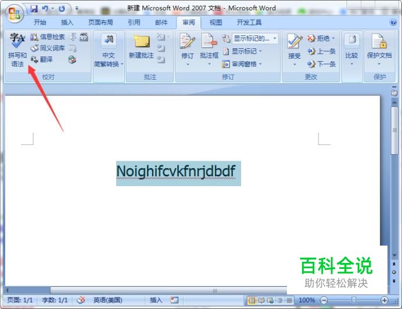Click 字数: 1/1 word count in status bar
402x309 pixels.
coord(55,300)
